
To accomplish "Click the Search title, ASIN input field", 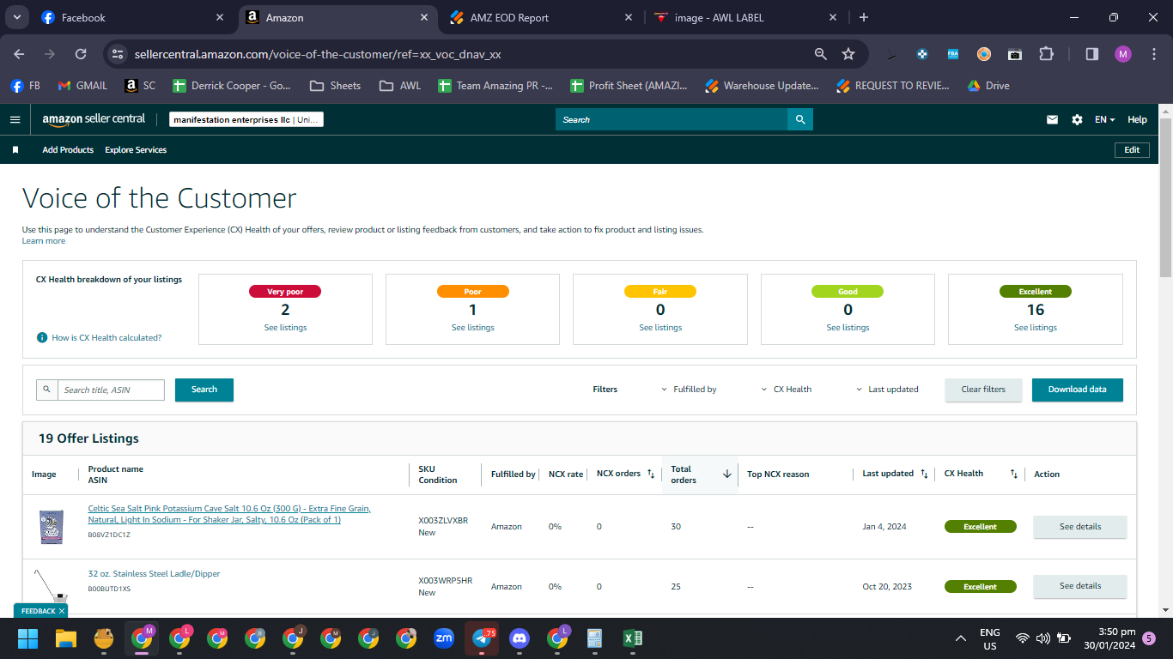I will pyautogui.click(x=112, y=390).
